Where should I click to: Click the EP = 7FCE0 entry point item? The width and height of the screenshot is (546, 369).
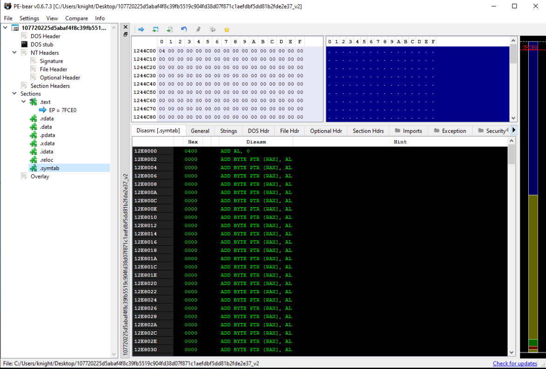click(x=63, y=110)
